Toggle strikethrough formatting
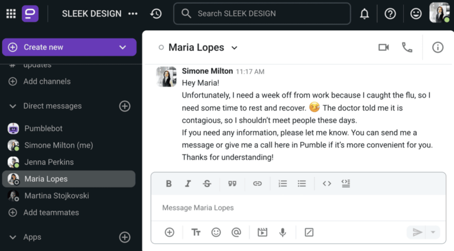The image size is (454, 251). [207, 184]
